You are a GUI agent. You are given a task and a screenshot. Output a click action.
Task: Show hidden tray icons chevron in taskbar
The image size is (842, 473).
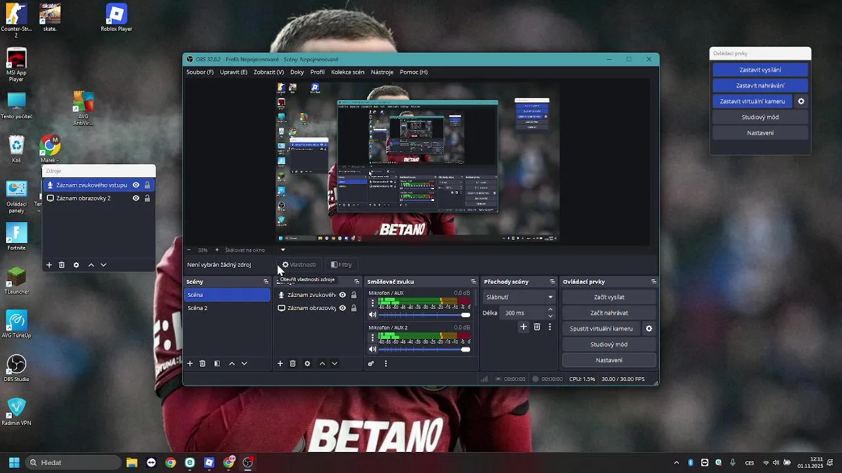click(x=676, y=462)
